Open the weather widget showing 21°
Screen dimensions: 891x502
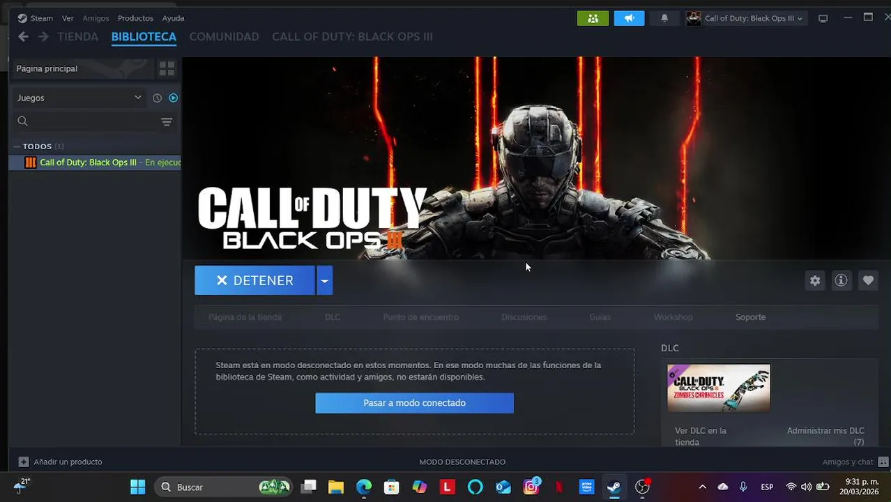tap(22, 486)
